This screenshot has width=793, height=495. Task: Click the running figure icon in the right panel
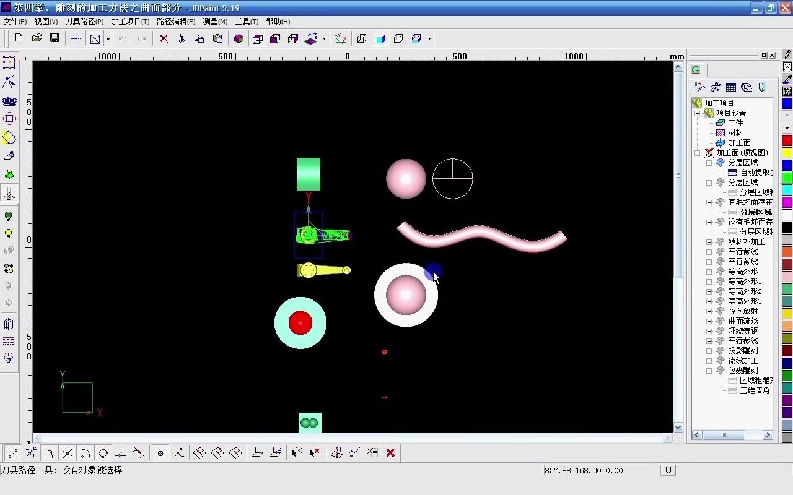pyautogui.click(x=716, y=87)
